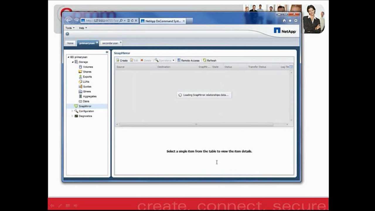Image resolution: width=375 pixels, height=211 pixels.
Task: Select Aggregates in the tree
Action: point(90,96)
